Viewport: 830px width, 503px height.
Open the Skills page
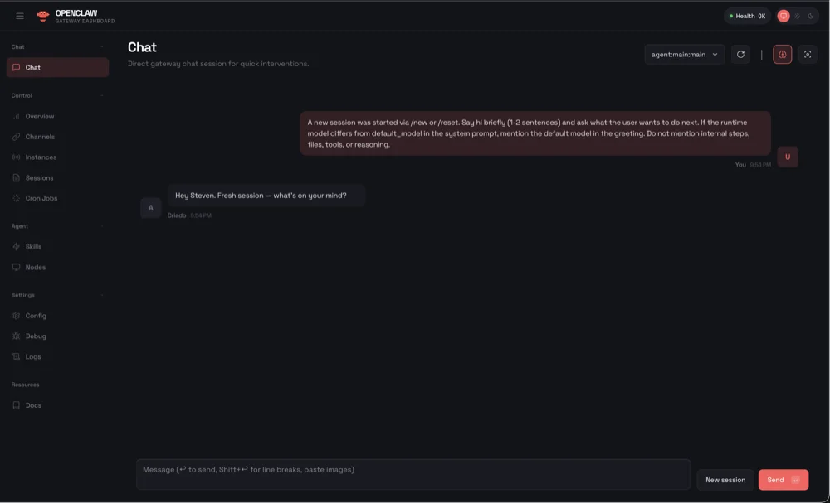(x=33, y=246)
